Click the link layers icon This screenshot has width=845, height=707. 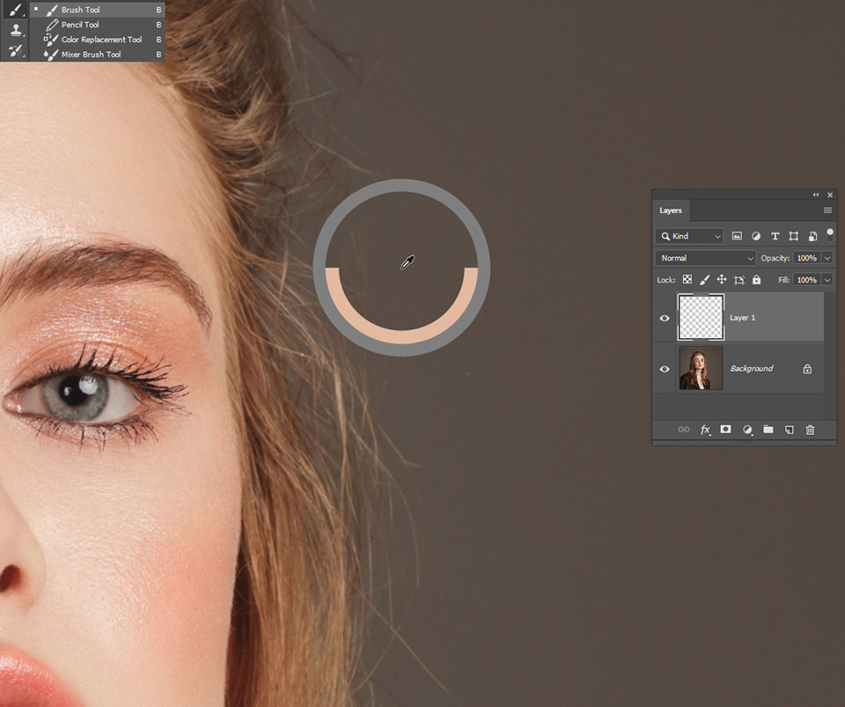(683, 431)
